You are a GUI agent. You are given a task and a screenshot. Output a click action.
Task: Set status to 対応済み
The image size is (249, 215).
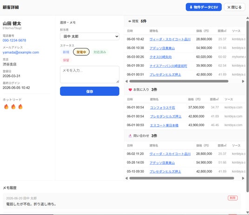point(99,52)
